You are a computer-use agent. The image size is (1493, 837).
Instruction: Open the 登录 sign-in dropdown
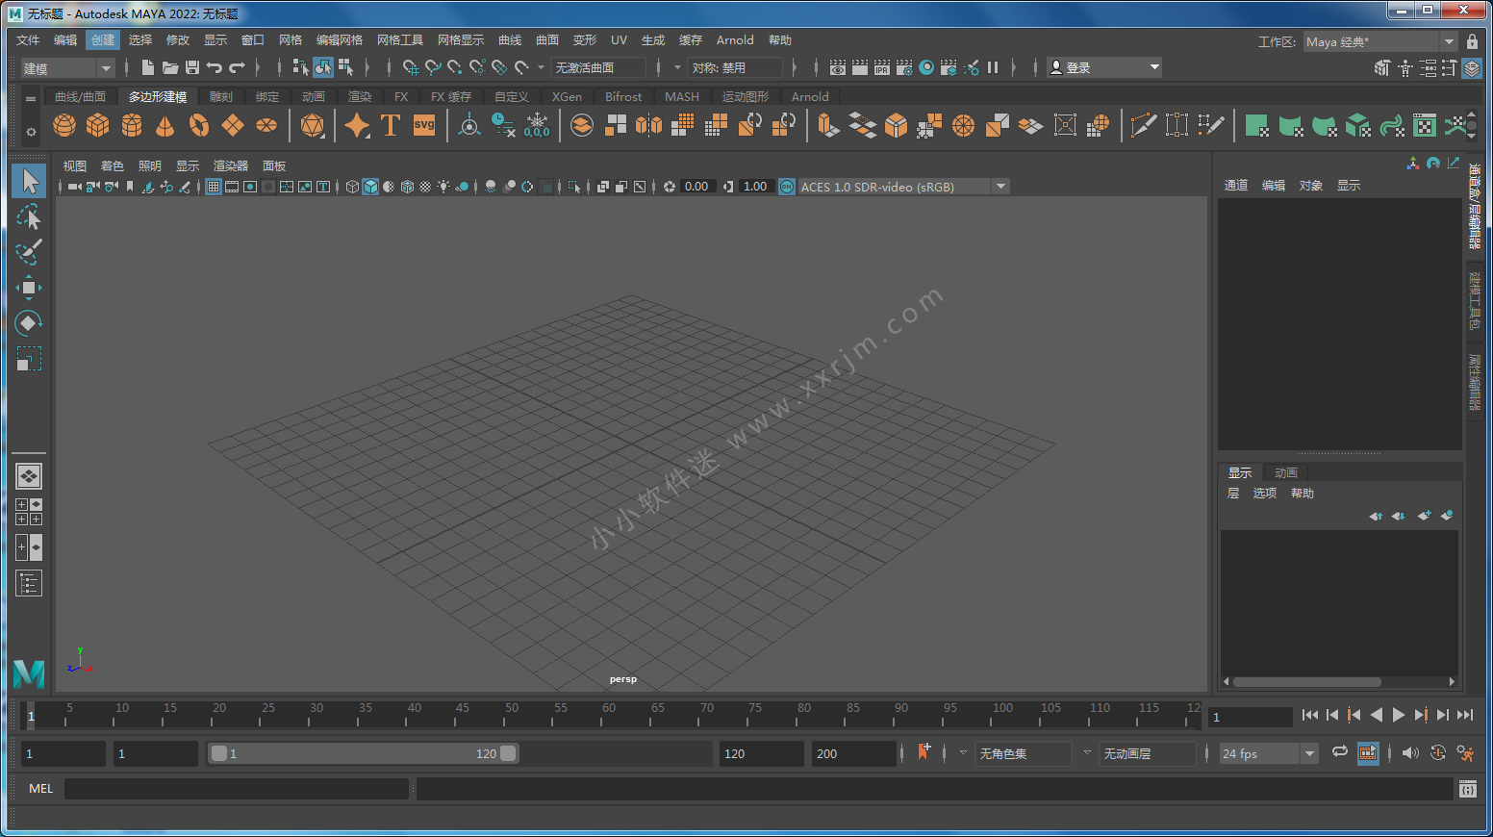[1104, 67]
